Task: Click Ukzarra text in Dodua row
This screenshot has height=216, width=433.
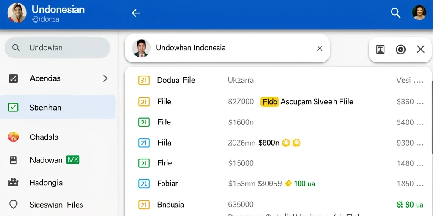Action: pos(241,81)
